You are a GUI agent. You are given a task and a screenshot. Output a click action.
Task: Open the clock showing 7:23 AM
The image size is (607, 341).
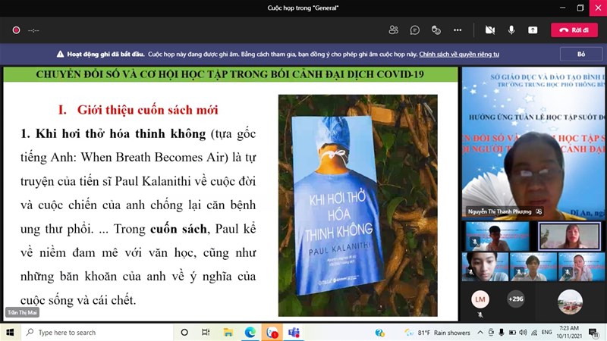click(x=569, y=332)
